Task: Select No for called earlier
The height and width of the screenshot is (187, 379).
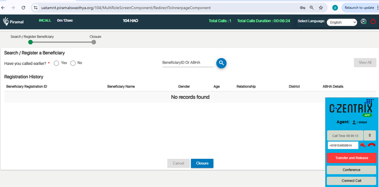Action: [73, 63]
